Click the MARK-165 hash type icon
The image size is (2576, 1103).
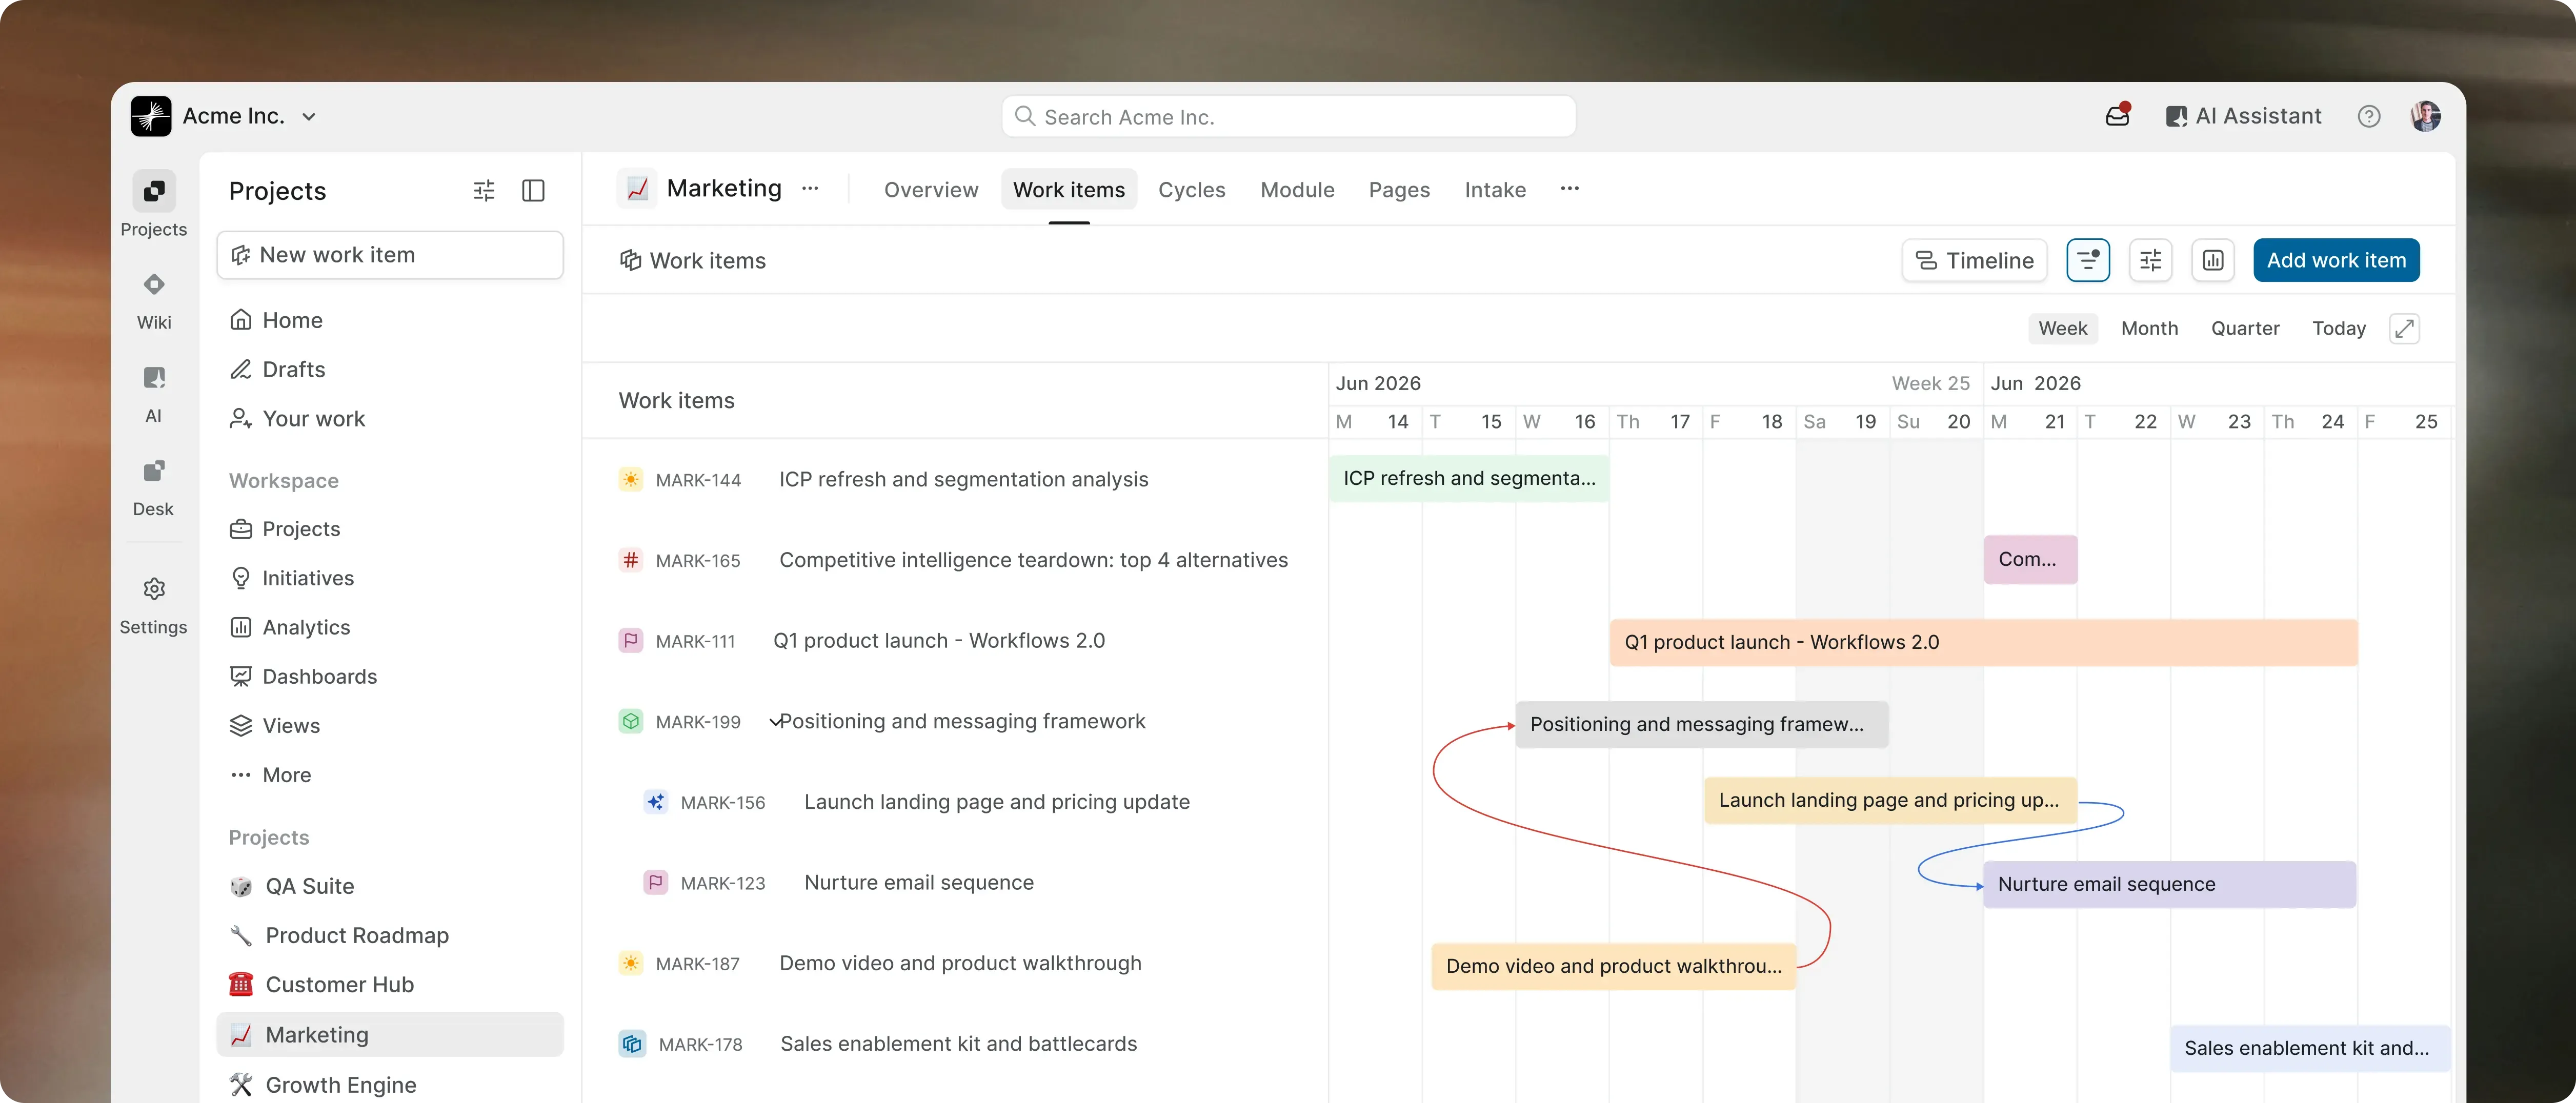click(x=631, y=560)
